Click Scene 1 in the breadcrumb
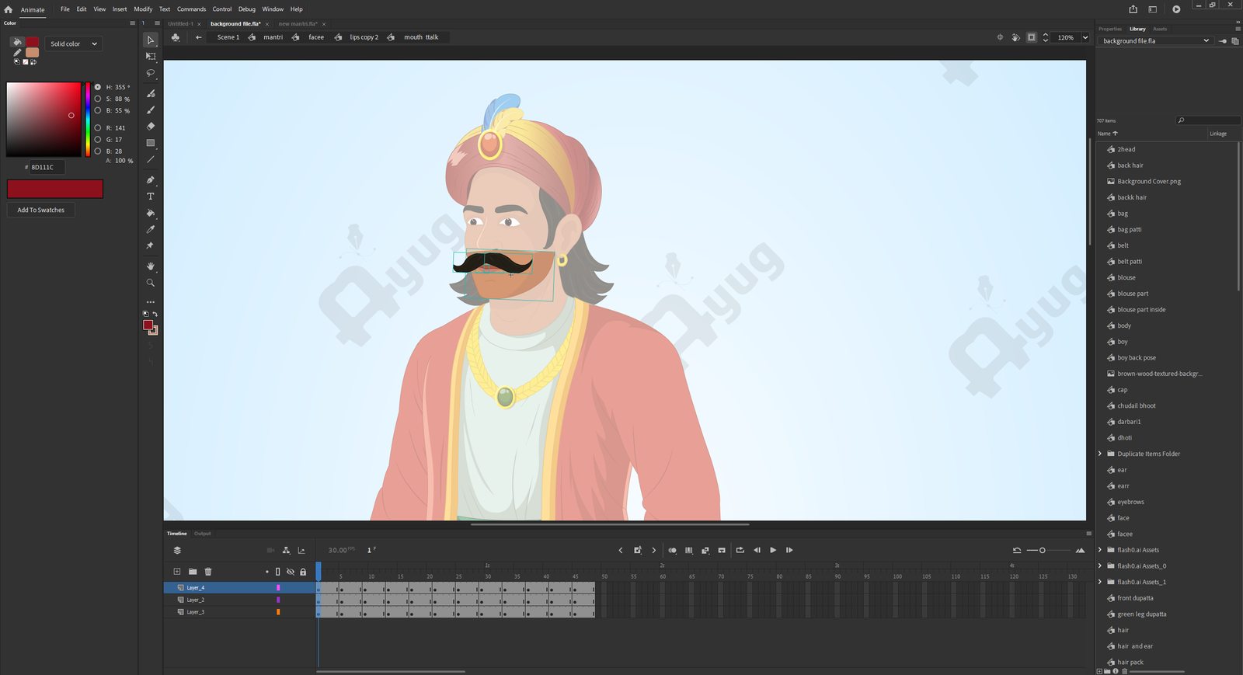This screenshot has height=675, width=1243. (x=228, y=37)
